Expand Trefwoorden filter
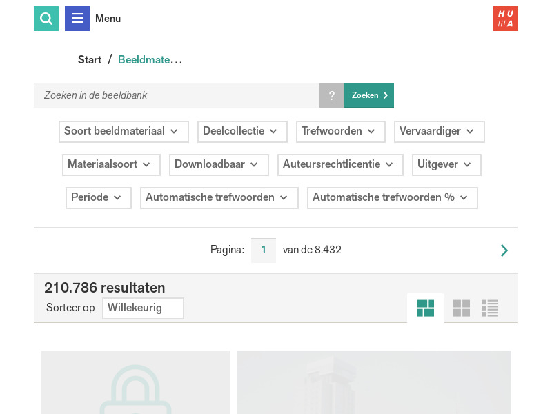This screenshot has width=552, height=414. 341,132
